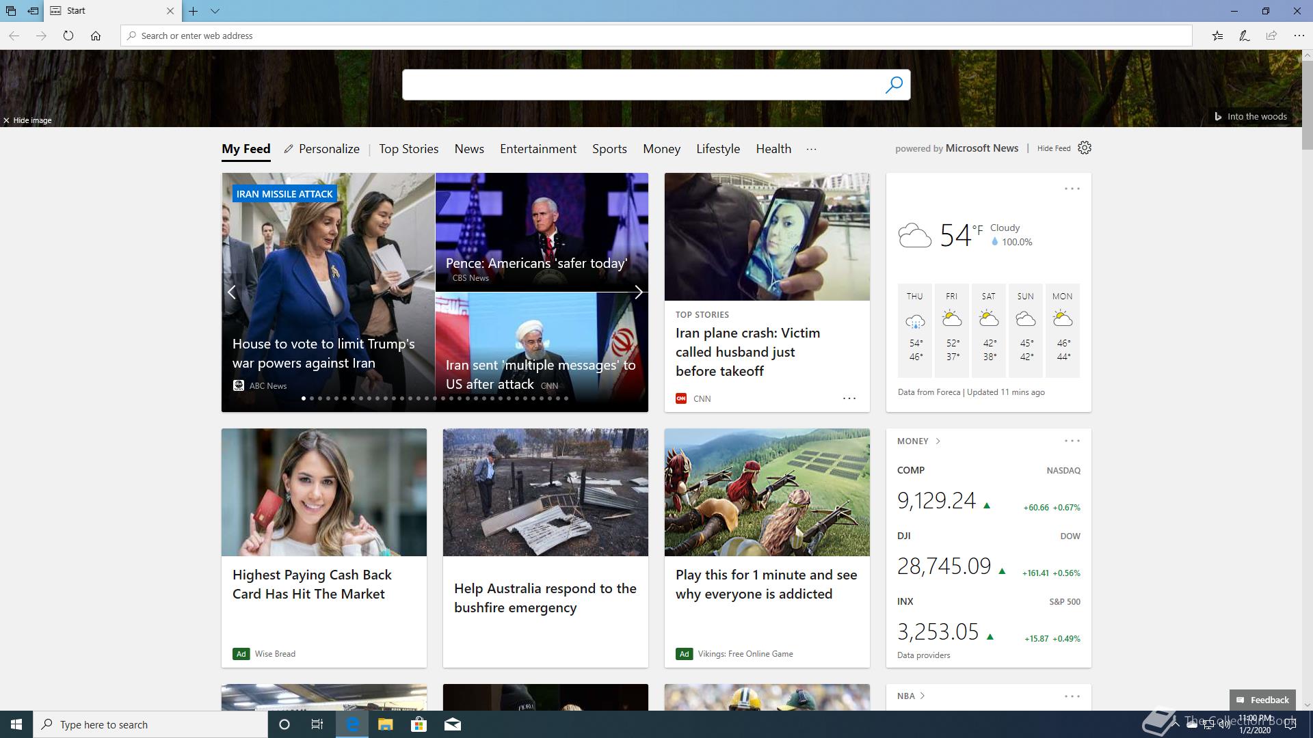Image resolution: width=1313 pixels, height=738 pixels.
Task: Go back with the browser back arrow
Action: pyautogui.click(x=14, y=36)
